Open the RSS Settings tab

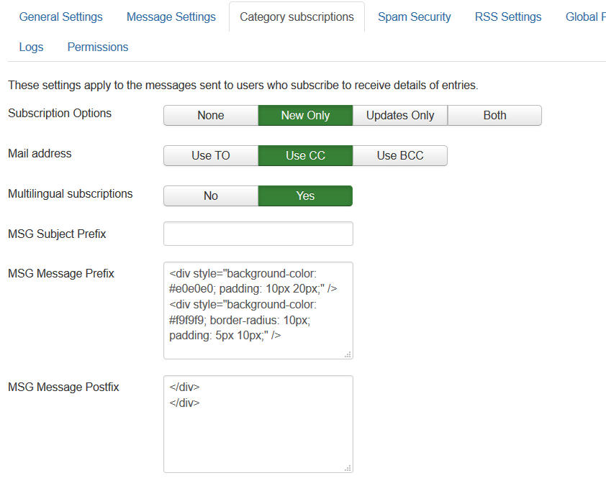[x=507, y=17]
